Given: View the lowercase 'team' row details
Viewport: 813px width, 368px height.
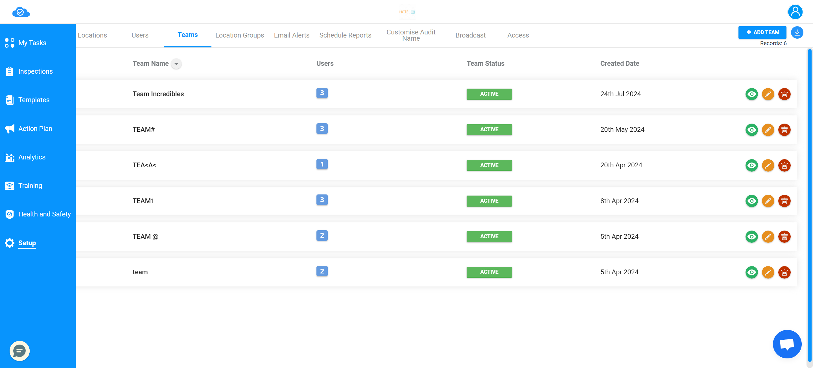Looking at the screenshot, I should tap(751, 272).
